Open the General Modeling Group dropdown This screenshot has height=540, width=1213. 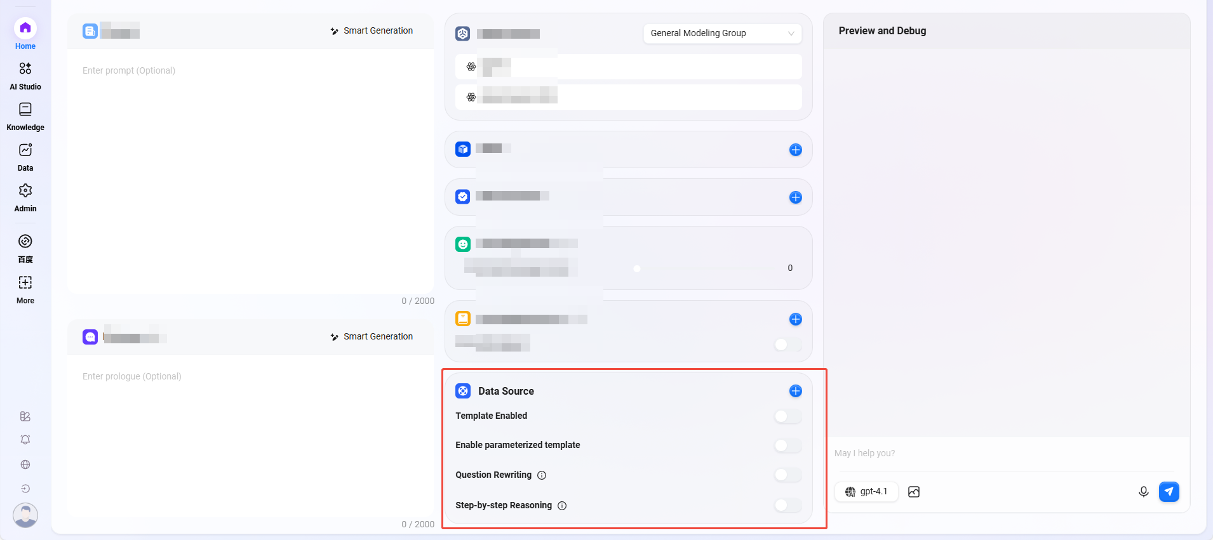pos(722,34)
